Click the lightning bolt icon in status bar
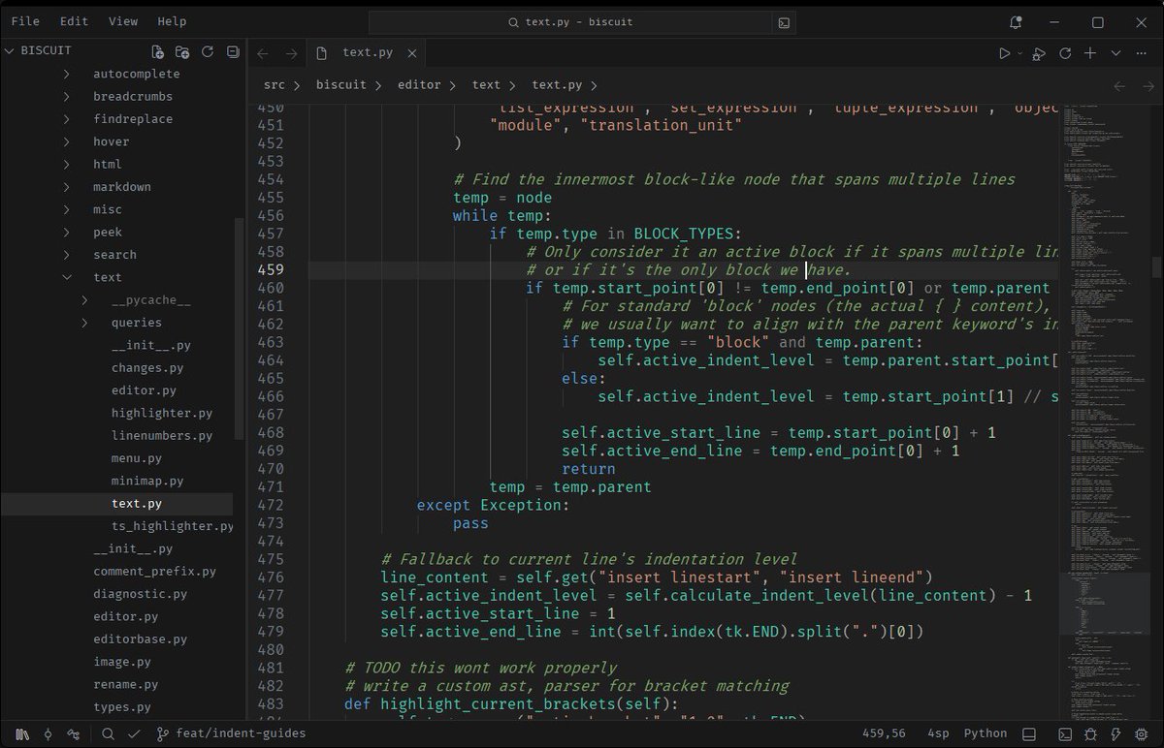Viewport: 1164px width, 748px height. (x=1115, y=734)
